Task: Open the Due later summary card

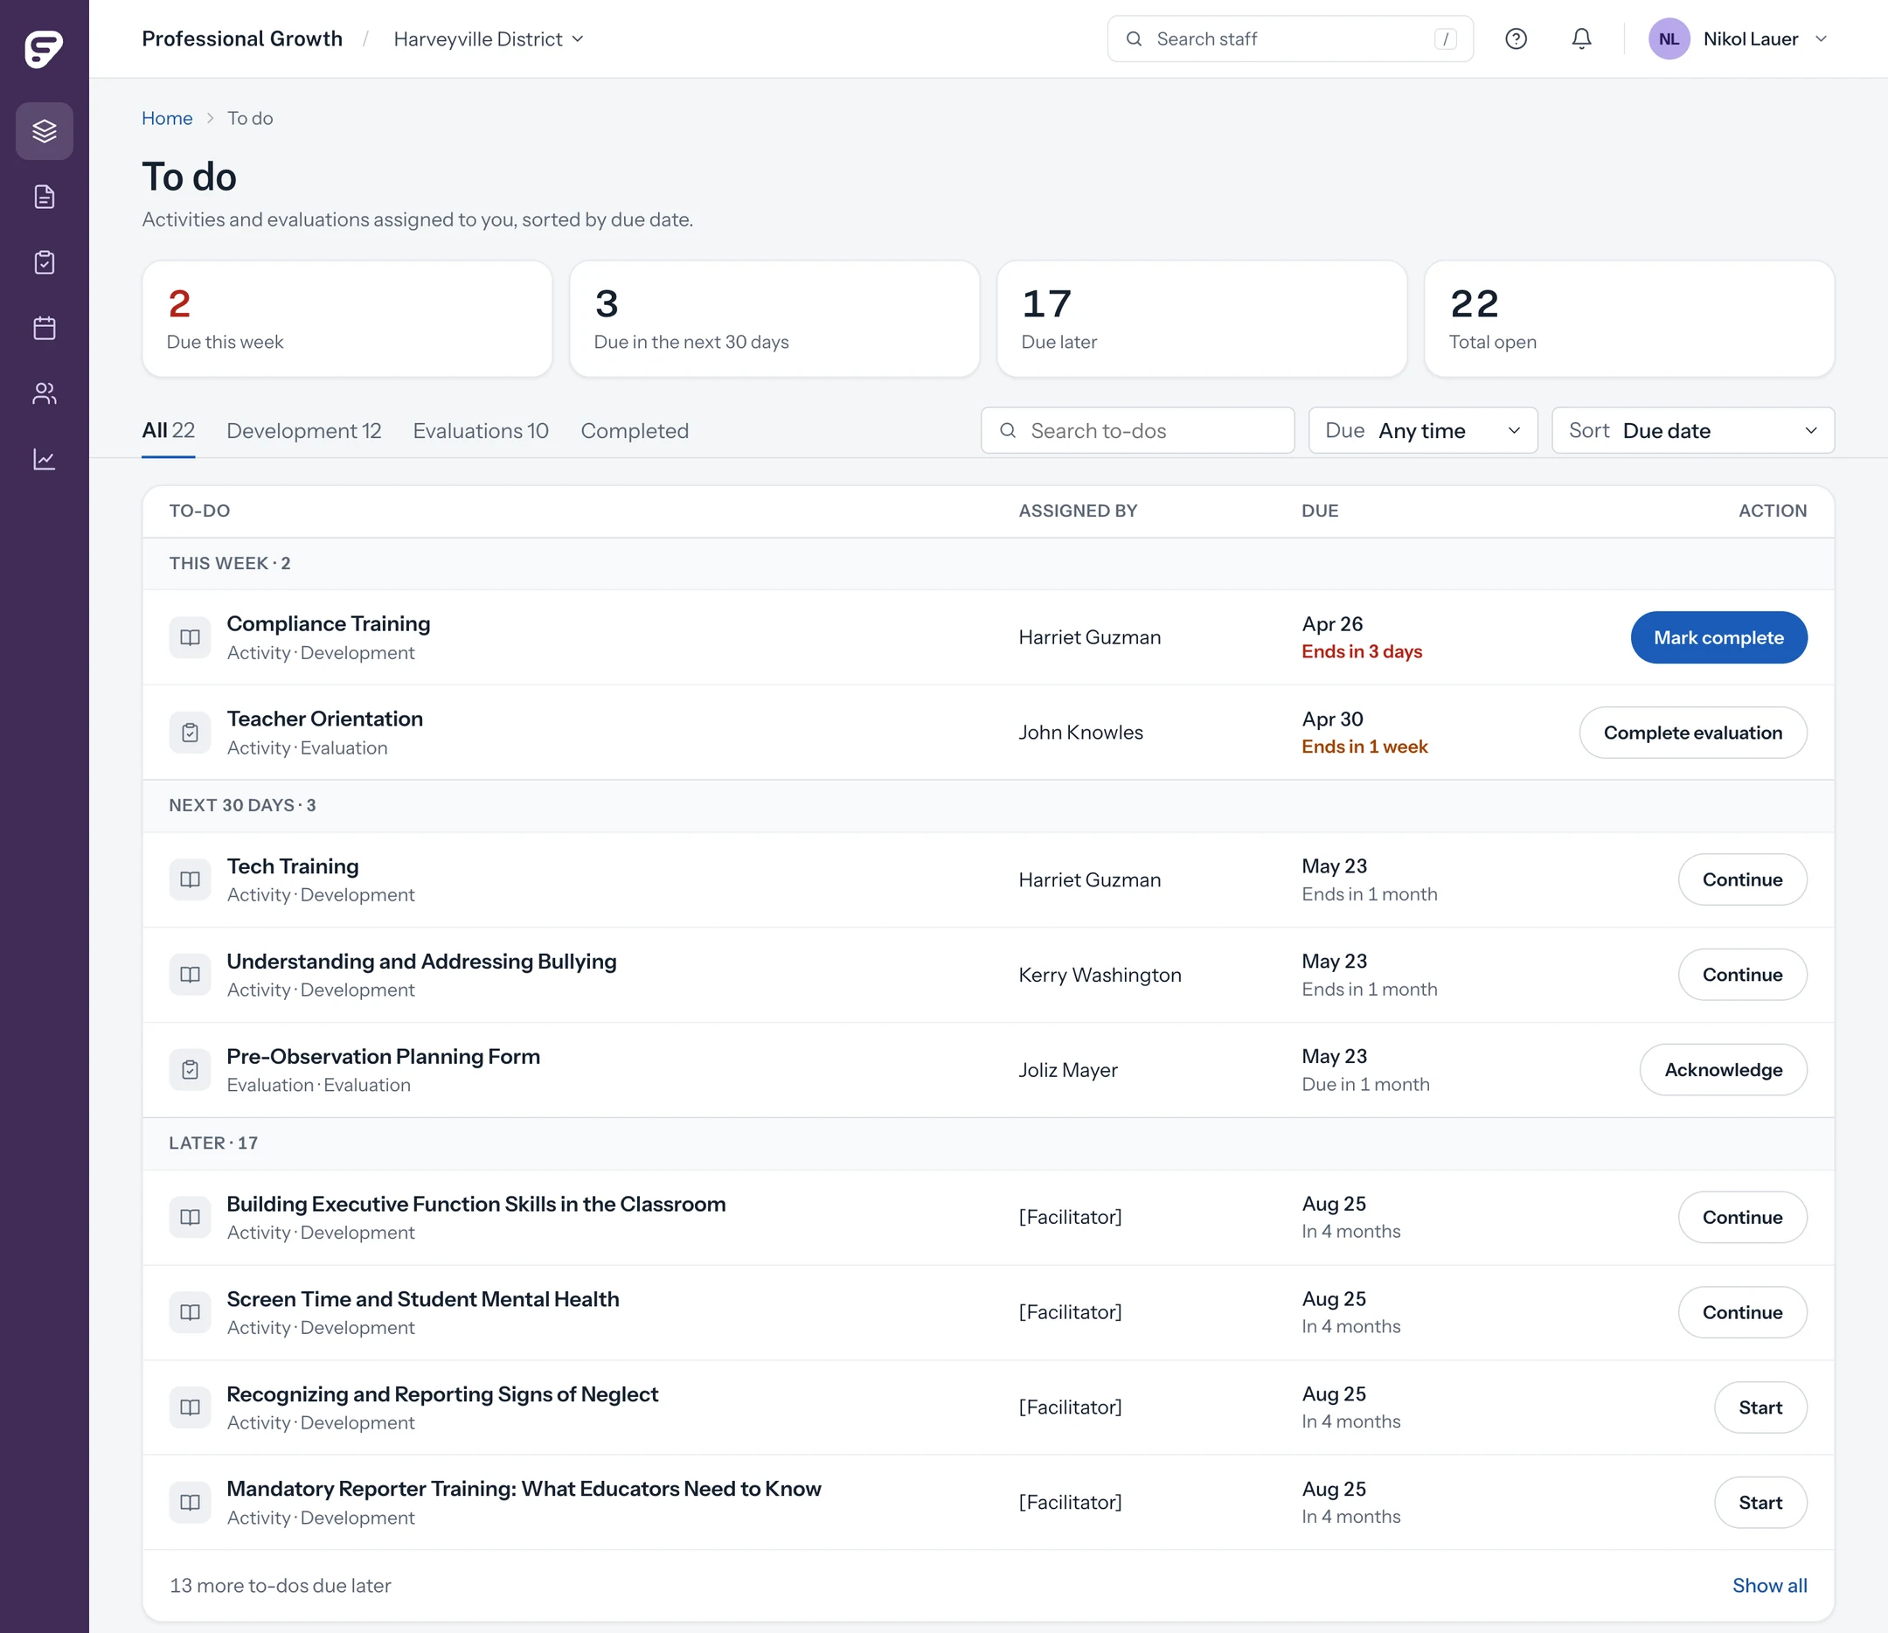Action: [1202, 319]
